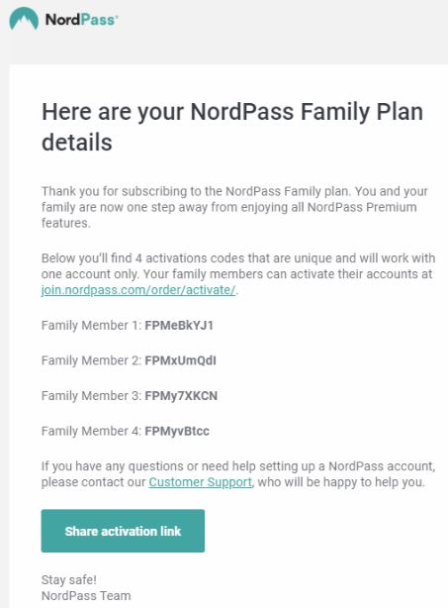Click the Family Member 4 label
Image resolution: width=448 pixels, height=608 pixels.
point(91,431)
